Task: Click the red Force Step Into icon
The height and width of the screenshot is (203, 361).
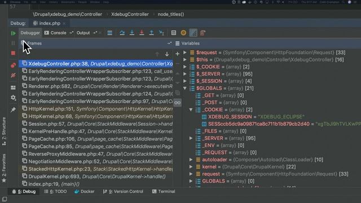Action: coord(142,33)
